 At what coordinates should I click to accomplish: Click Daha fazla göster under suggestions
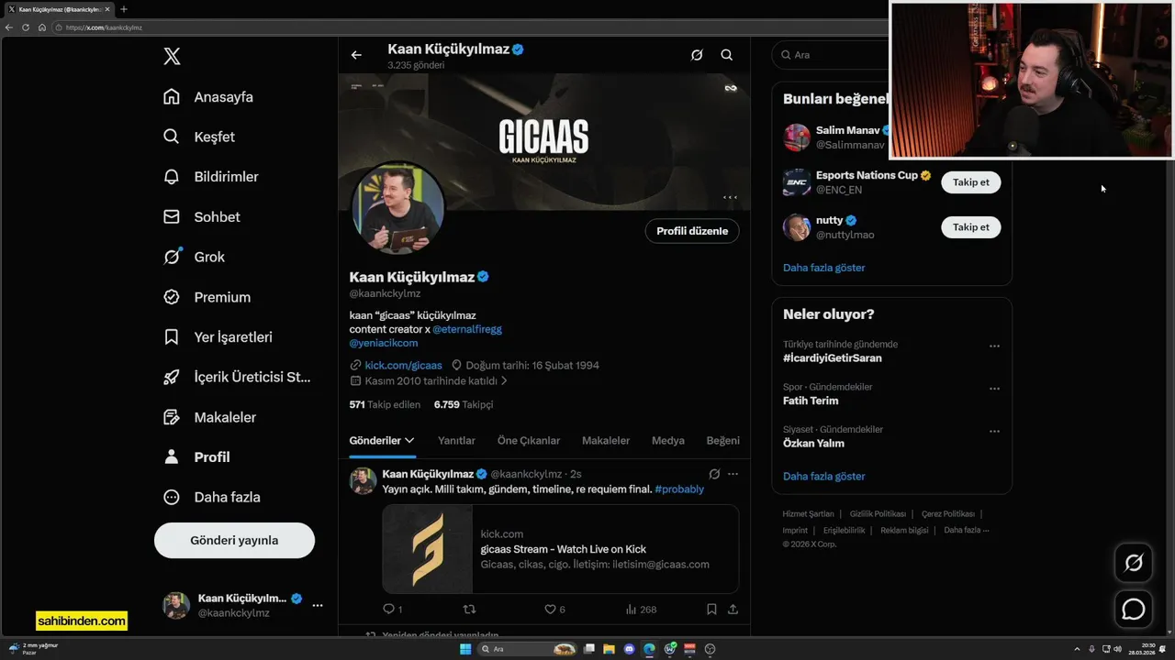tap(824, 268)
